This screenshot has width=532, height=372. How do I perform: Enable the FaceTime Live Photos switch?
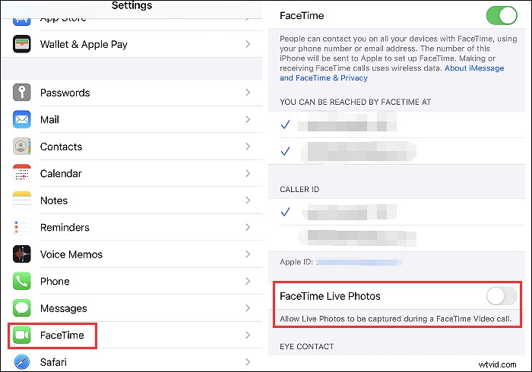[502, 296]
